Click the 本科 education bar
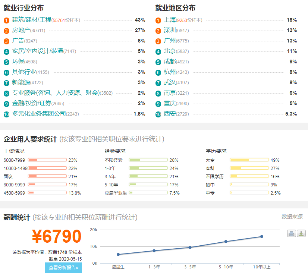 (x=249, y=168)
